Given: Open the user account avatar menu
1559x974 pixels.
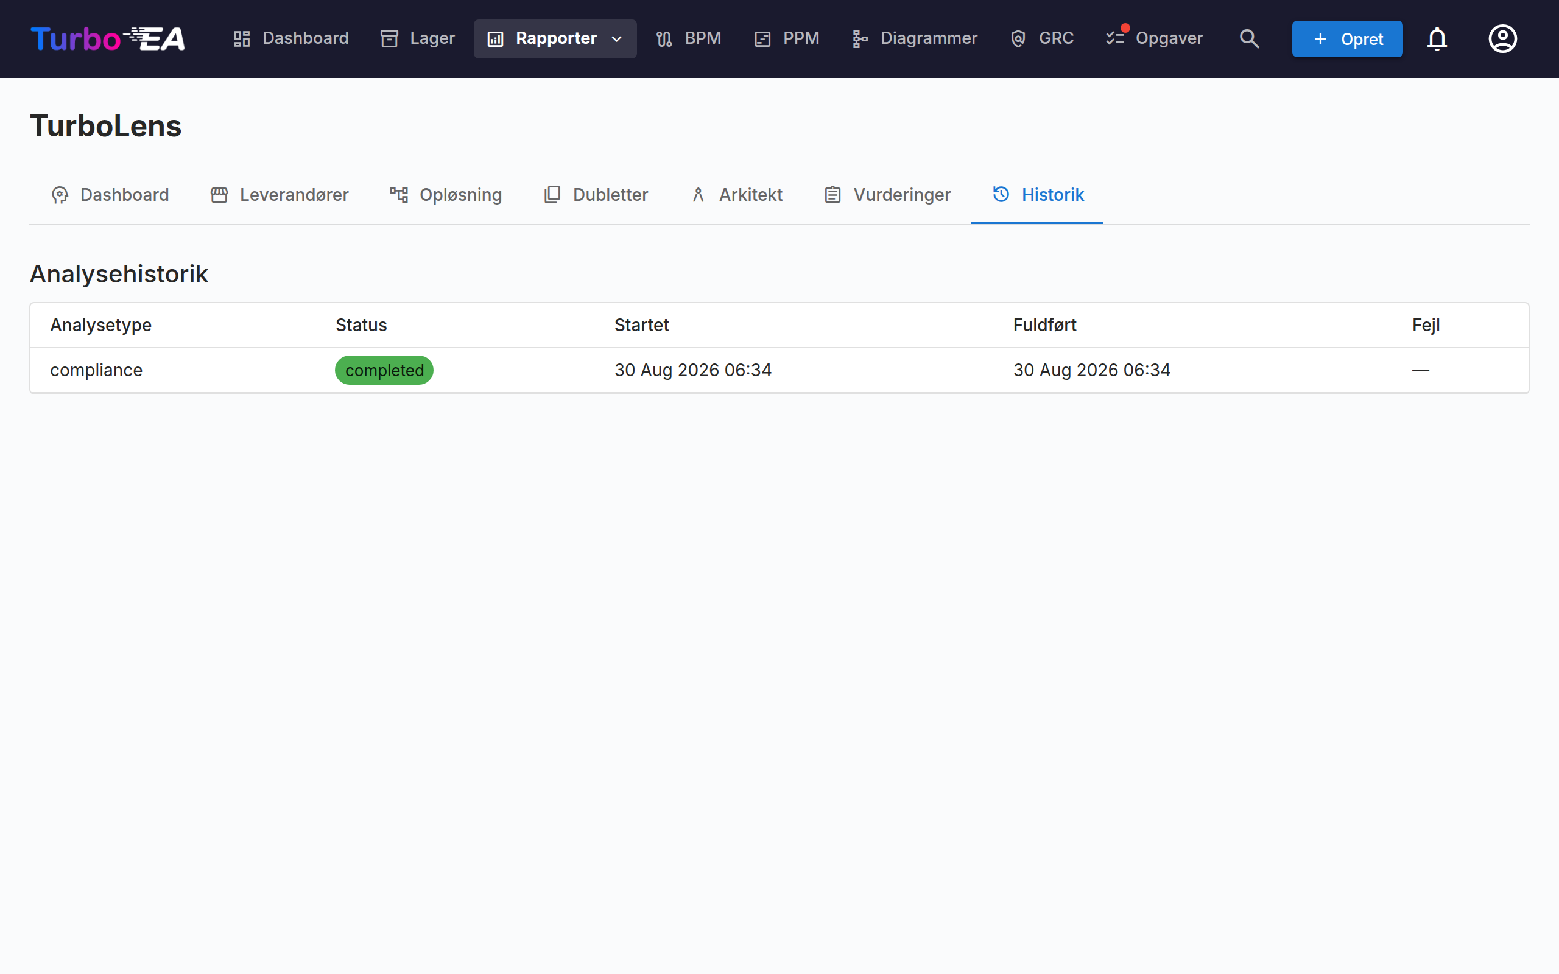Looking at the screenshot, I should pyautogui.click(x=1502, y=38).
